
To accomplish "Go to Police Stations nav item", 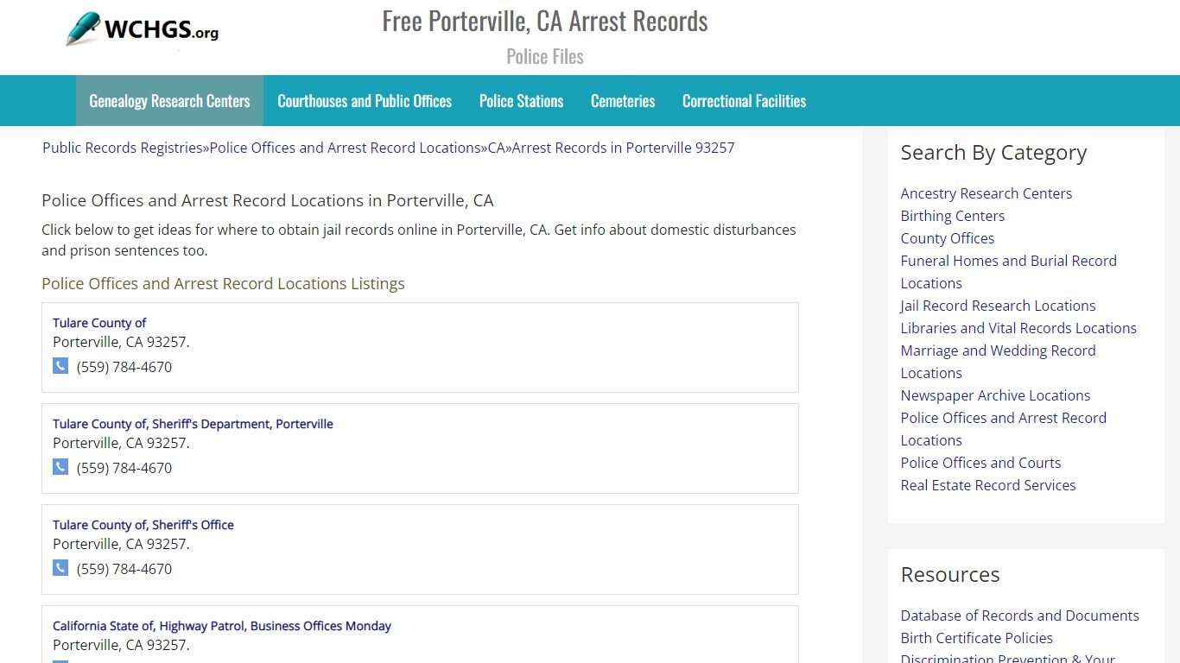I will 521,101.
